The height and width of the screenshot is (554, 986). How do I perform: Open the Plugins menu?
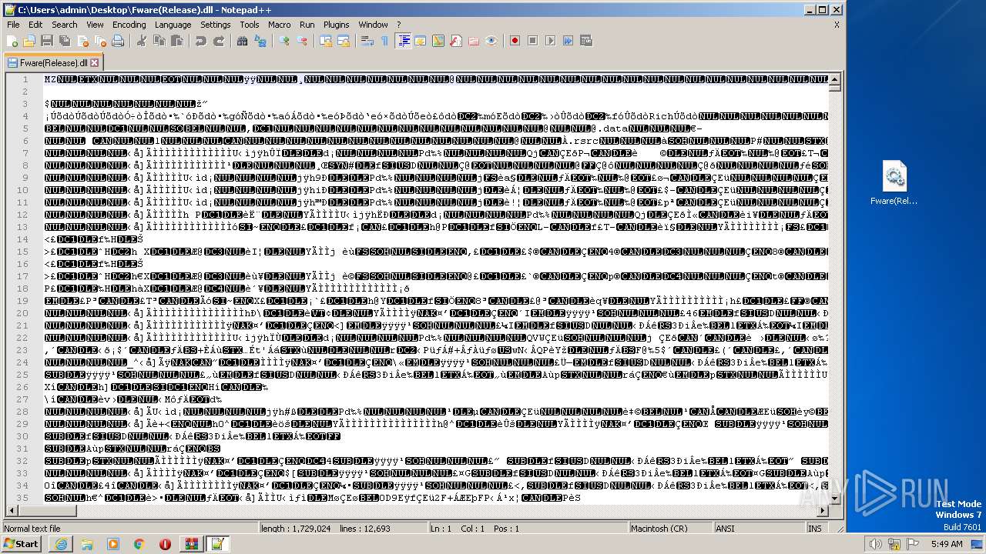(x=337, y=25)
